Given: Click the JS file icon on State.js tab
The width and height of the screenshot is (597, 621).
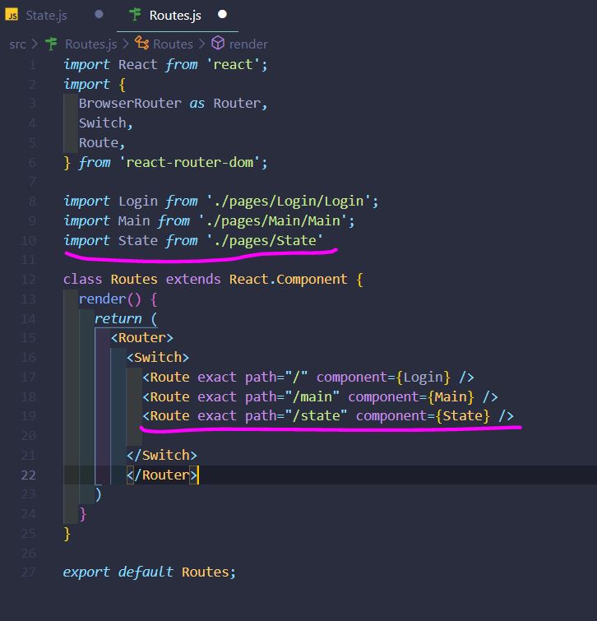Looking at the screenshot, I should click(12, 15).
